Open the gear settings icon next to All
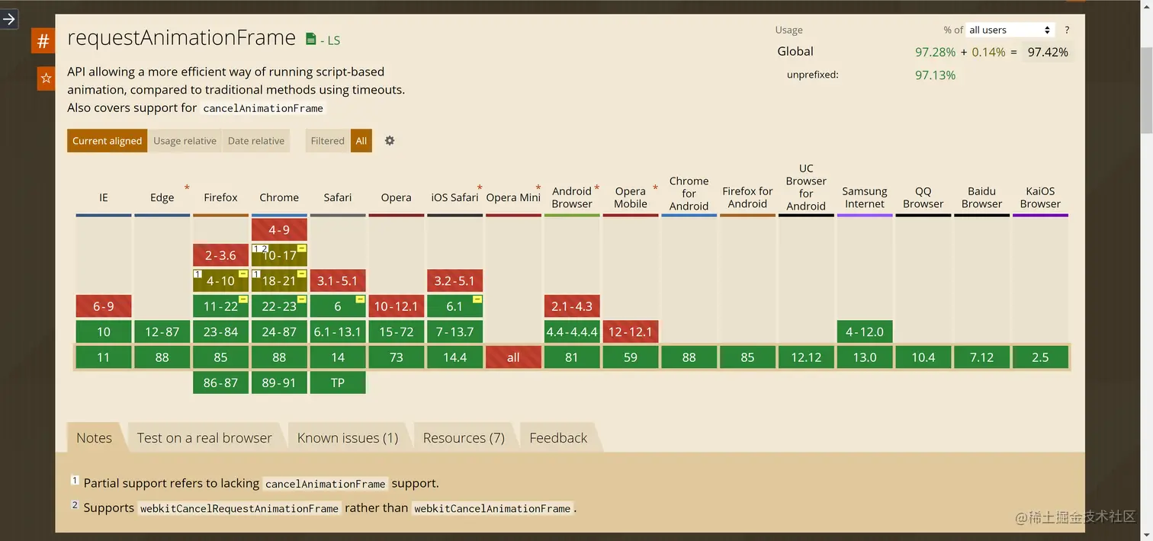Screen dimensions: 1153x541 pos(390,140)
